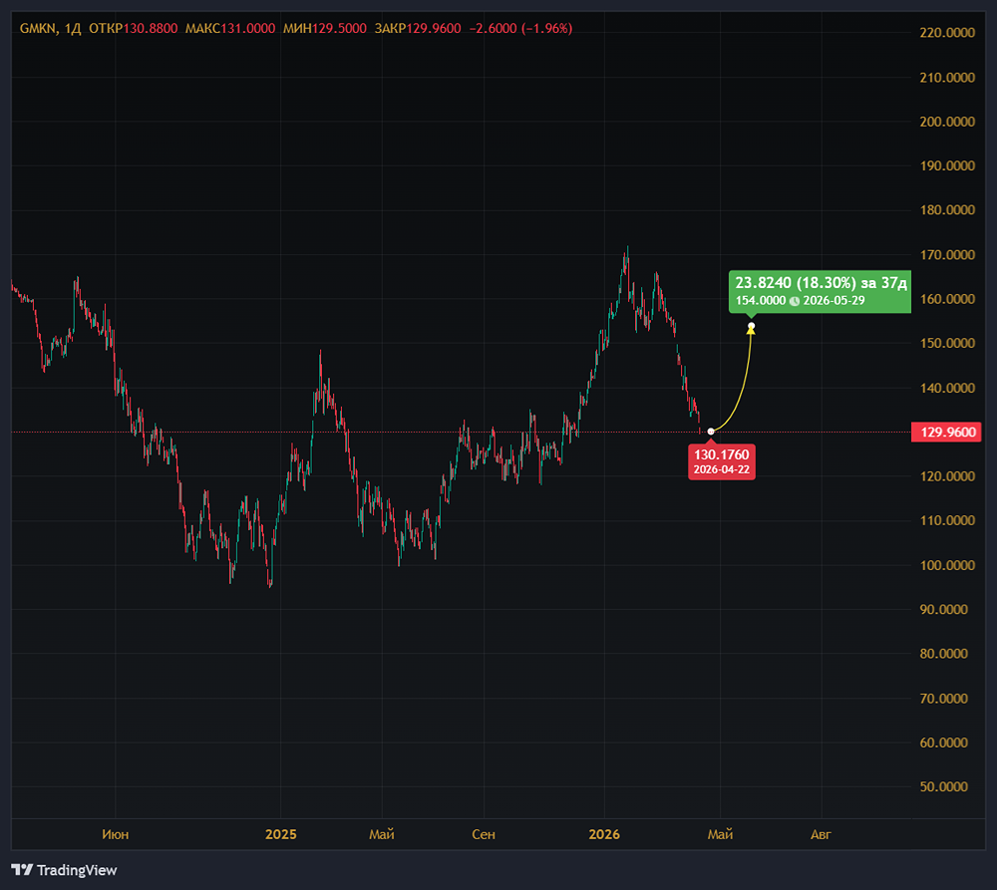This screenshot has height=890, width=997.
Task: Click the 100.0000 price axis label
Action: click(x=947, y=565)
